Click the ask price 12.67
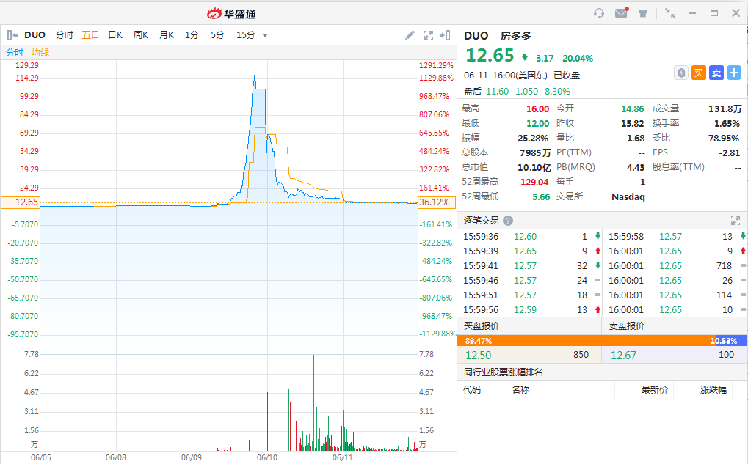The image size is (748, 464). (x=623, y=356)
